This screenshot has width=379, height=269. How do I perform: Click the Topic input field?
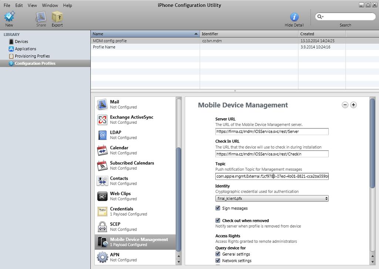coord(272,176)
